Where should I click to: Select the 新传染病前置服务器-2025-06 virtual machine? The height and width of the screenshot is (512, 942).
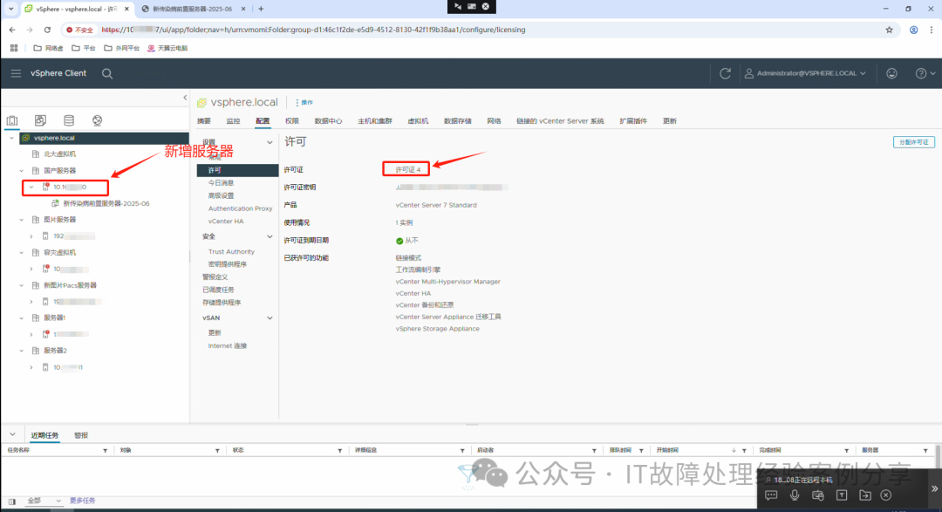coord(106,203)
